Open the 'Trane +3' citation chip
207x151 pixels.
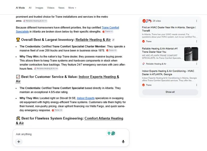(x=111, y=50)
